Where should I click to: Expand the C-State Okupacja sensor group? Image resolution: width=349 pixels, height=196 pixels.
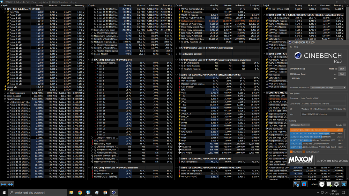point(177,48)
